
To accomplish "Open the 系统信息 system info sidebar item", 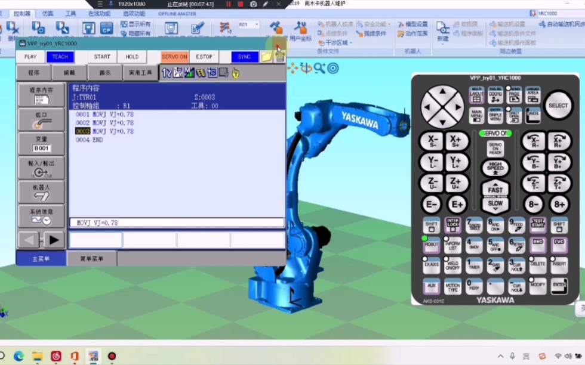I will [x=41, y=216].
